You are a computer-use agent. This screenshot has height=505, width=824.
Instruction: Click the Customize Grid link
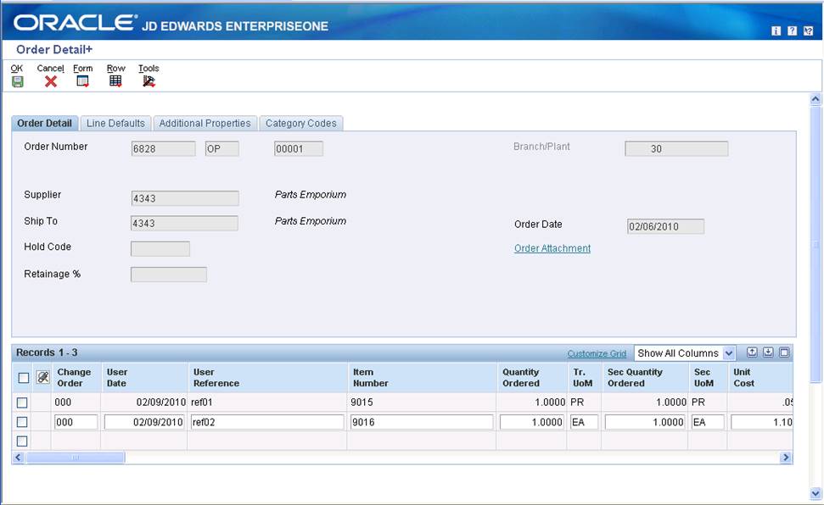(597, 354)
